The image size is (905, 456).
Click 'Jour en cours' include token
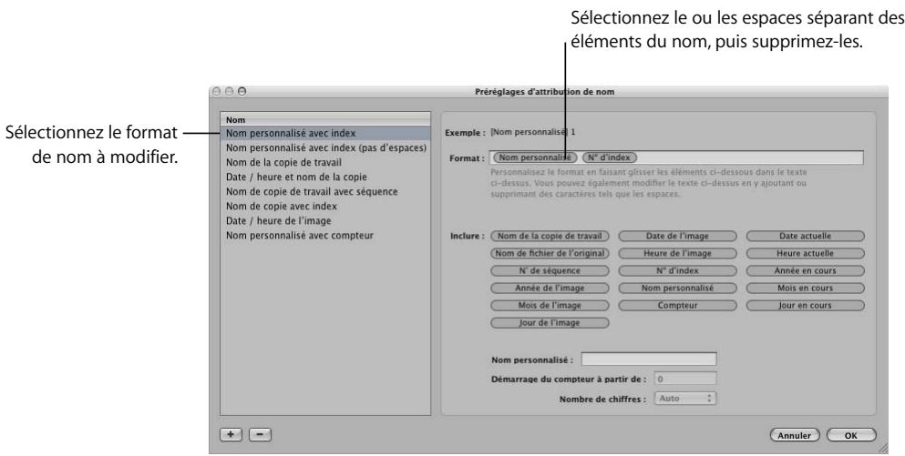pos(805,306)
